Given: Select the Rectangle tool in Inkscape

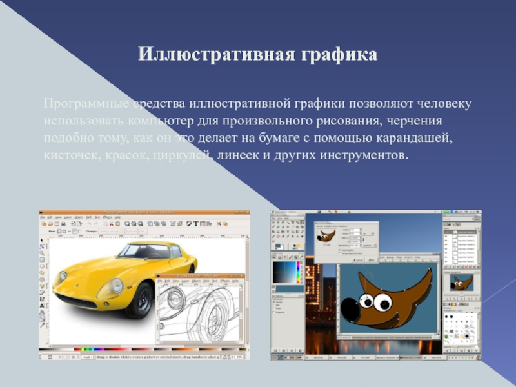Looking at the screenshot, I should [x=42, y=260].
